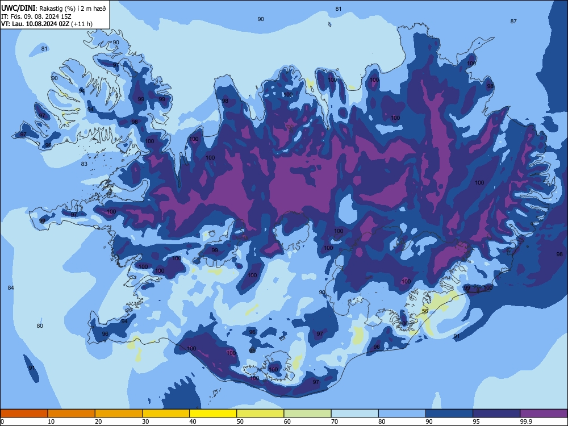
Task: Pick the 95–99.9 dark navy legend swatch
Action: [x=496, y=414]
